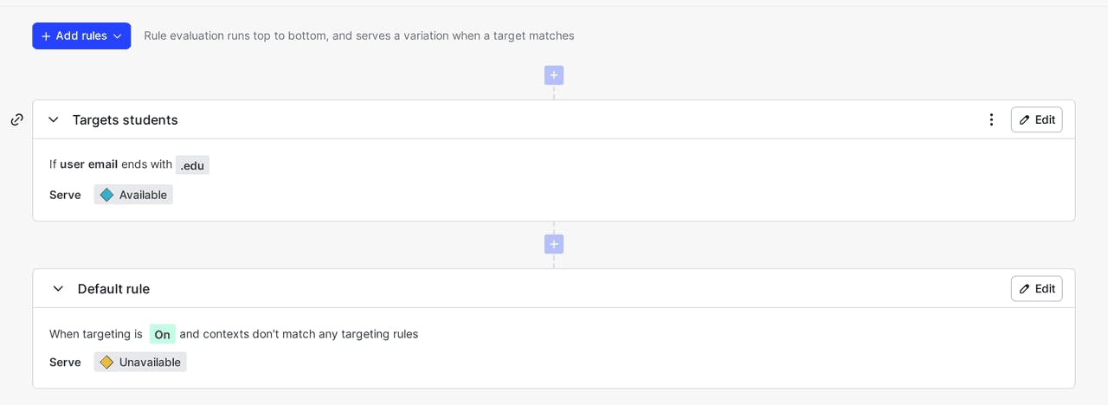Click the rule evaluation description text
The width and height of the screenshot is (1108, 405).
point(358,36)
